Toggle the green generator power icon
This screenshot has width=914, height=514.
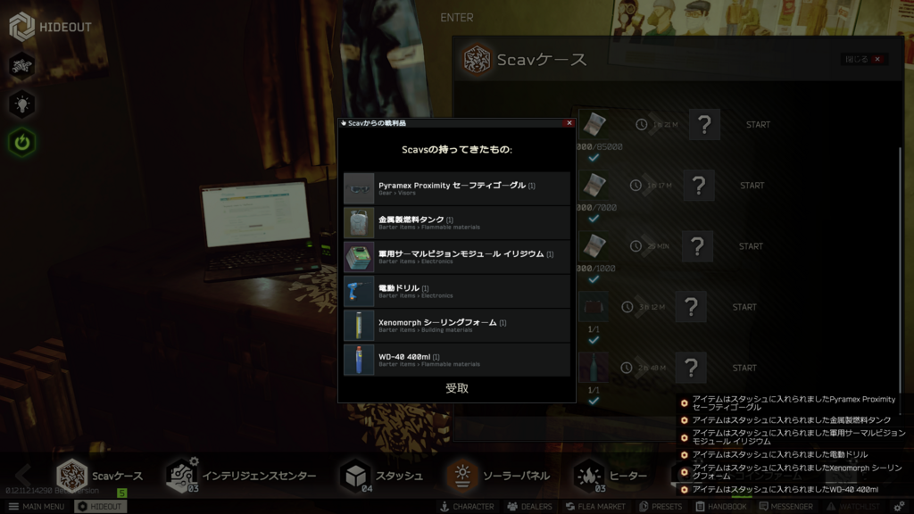[21, 142]
